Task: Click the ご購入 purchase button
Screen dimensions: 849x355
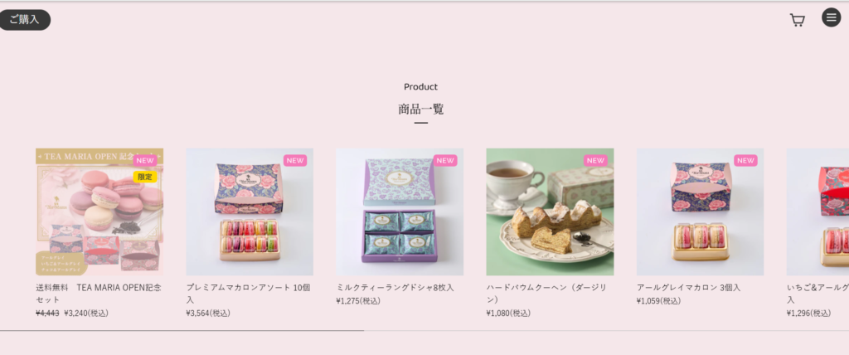Action: click(24, 20)
